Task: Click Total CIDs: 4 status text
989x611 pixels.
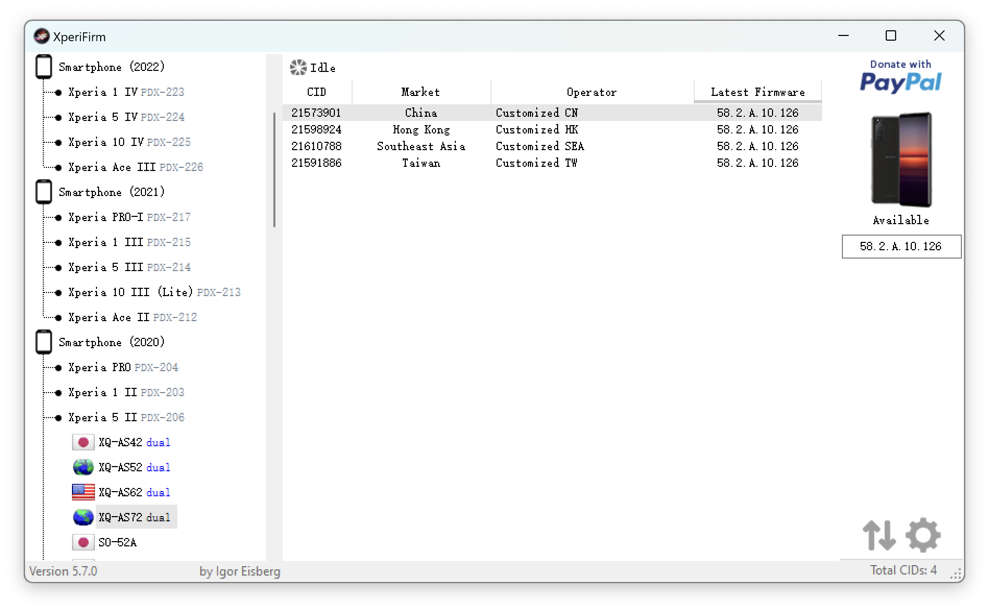Action: tap(903, 570)
